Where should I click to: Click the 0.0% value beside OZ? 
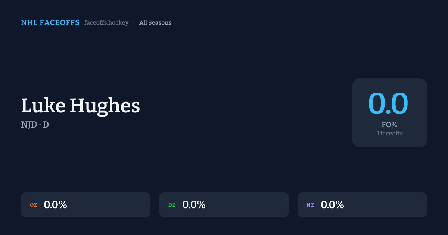[55, 205]
